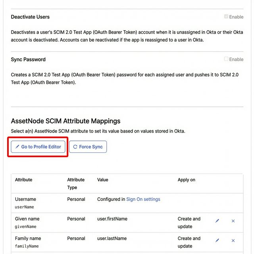Click the Apply on column header

187,180
